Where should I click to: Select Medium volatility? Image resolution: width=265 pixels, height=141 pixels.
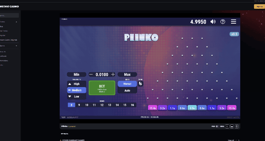[x=77, y=90]
